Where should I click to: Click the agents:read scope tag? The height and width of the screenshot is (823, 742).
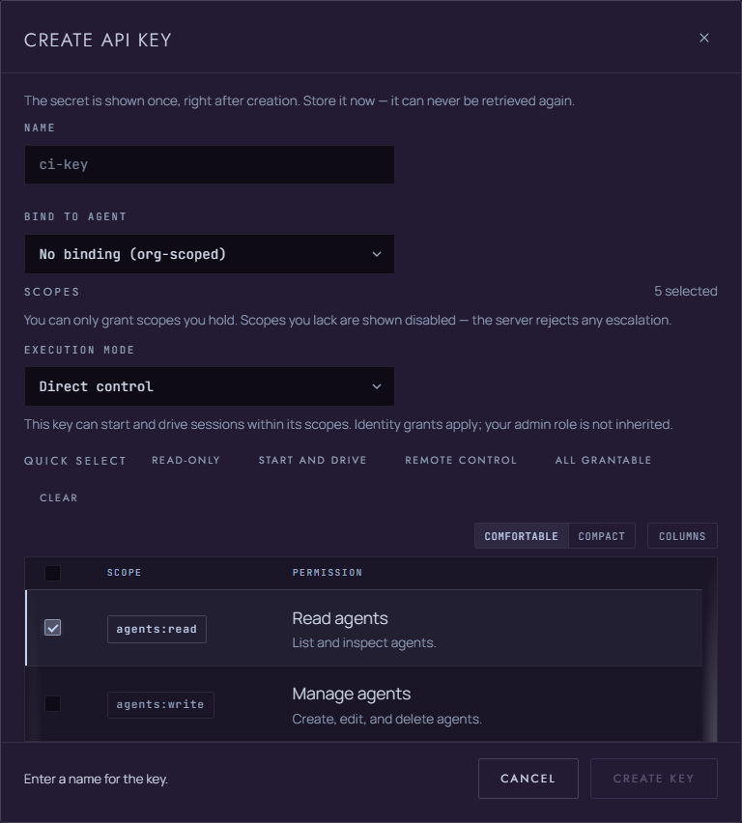point(157,629)
